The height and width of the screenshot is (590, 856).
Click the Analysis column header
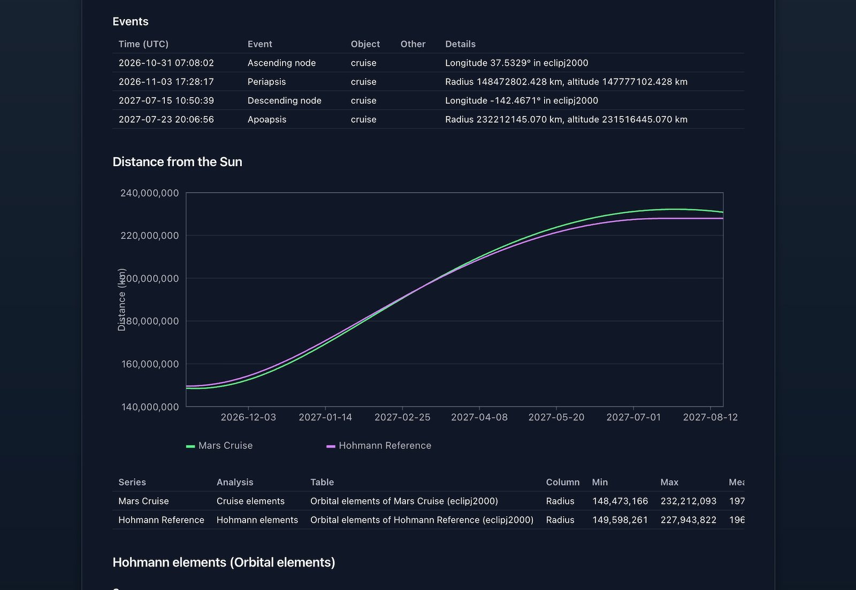(235, 482)
